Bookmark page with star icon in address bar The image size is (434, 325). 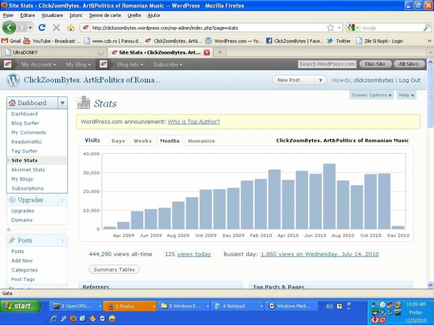330,28
